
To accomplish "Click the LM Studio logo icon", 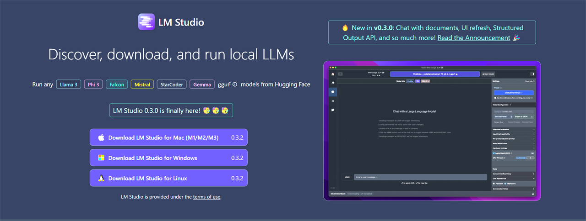I will click(x=146, y=22).
